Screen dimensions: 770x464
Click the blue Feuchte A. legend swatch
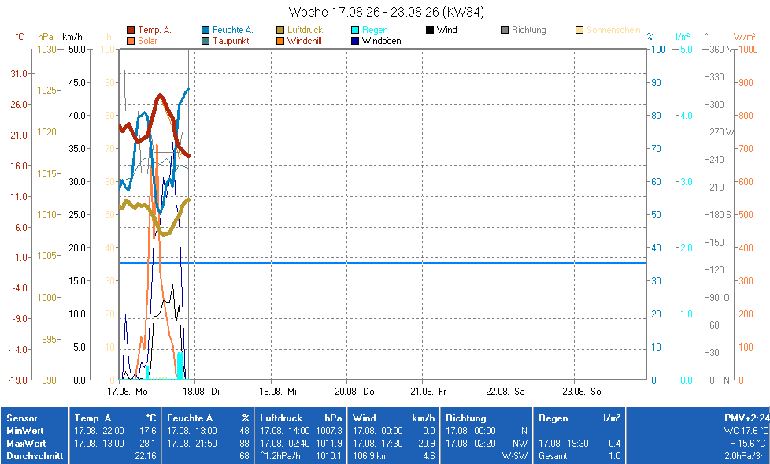tap(205, 30)
